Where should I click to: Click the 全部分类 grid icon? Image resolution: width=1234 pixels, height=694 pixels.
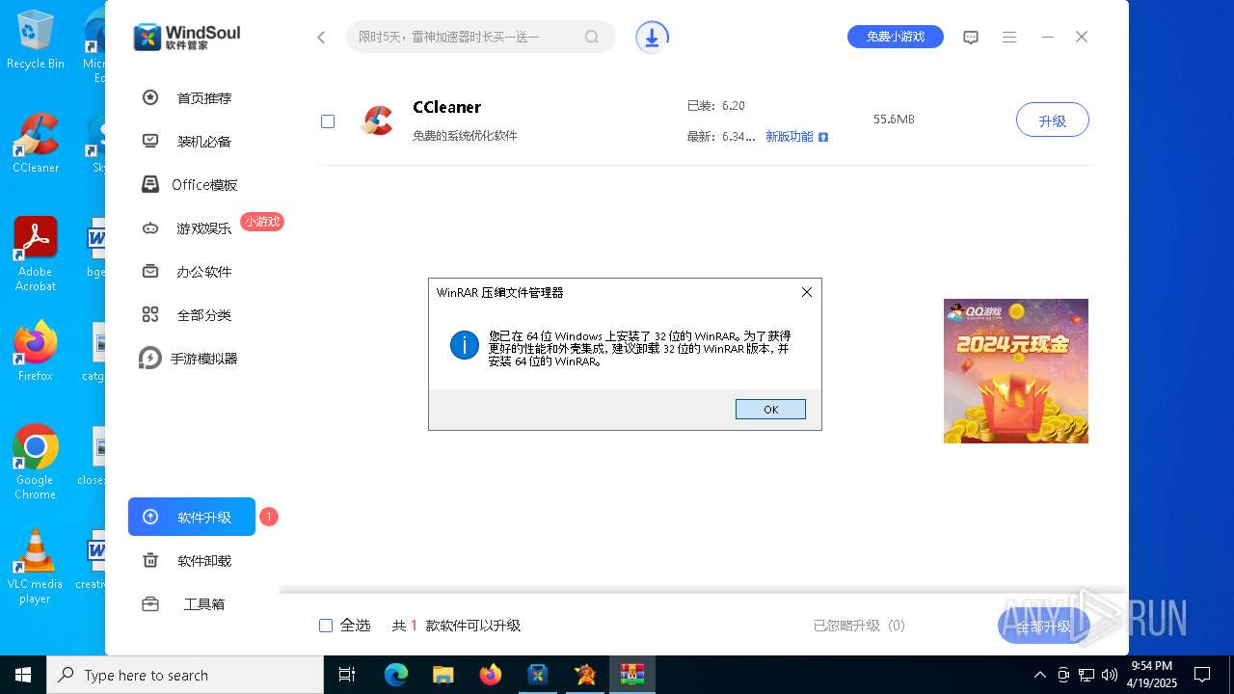point(150,314)
